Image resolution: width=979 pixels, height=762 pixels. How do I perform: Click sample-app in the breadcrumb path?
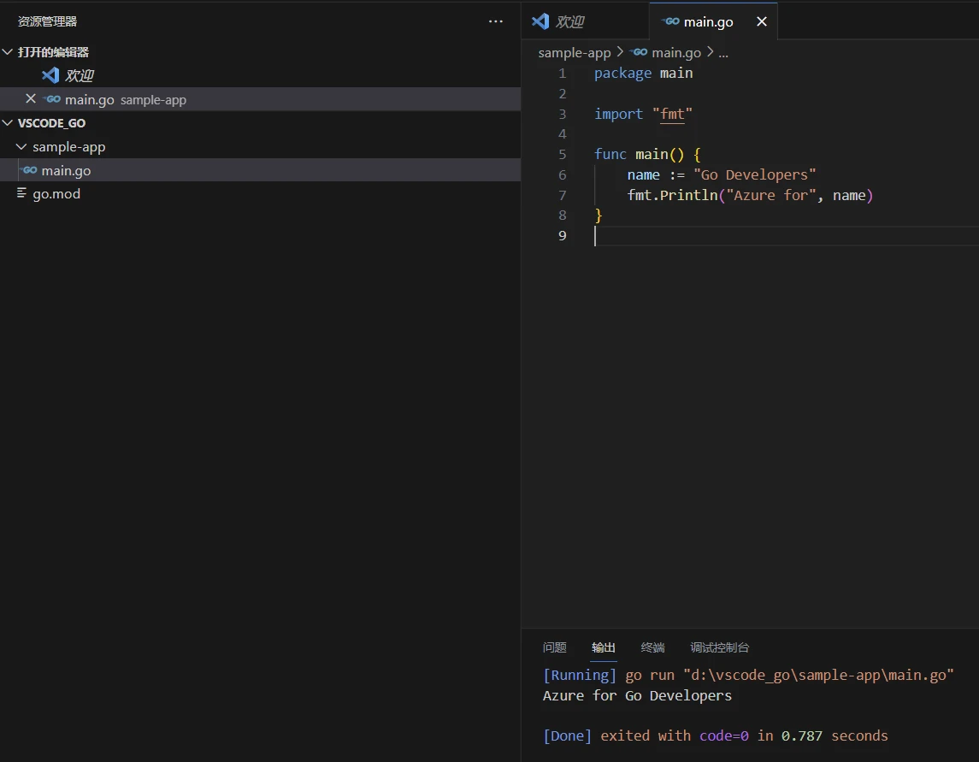(575, 52)
